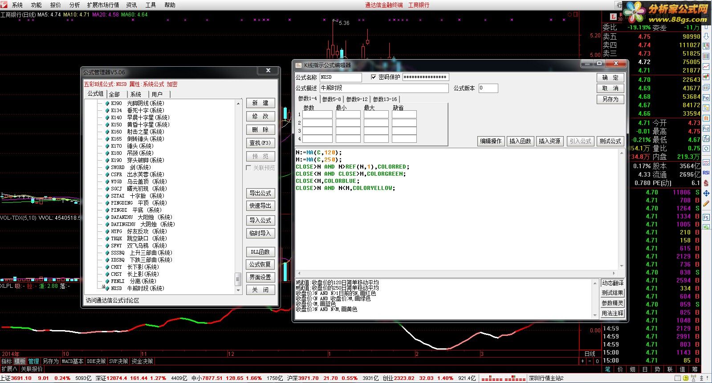Click the 公式版本 input field
Screen dimensions: 712x383
(488, 88)
